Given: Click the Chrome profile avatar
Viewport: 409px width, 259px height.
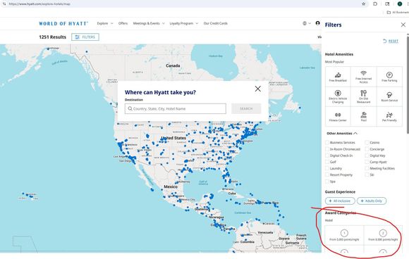Looking at the screenshot, I should 400,4.
